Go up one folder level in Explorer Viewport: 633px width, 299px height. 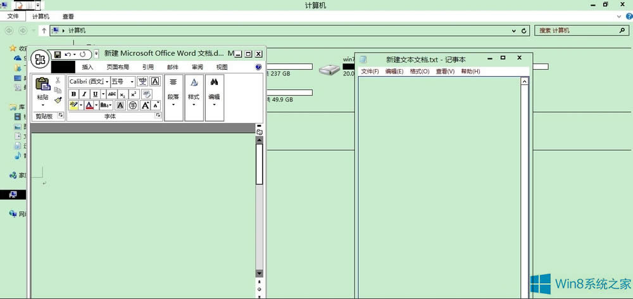pos(43,30)
